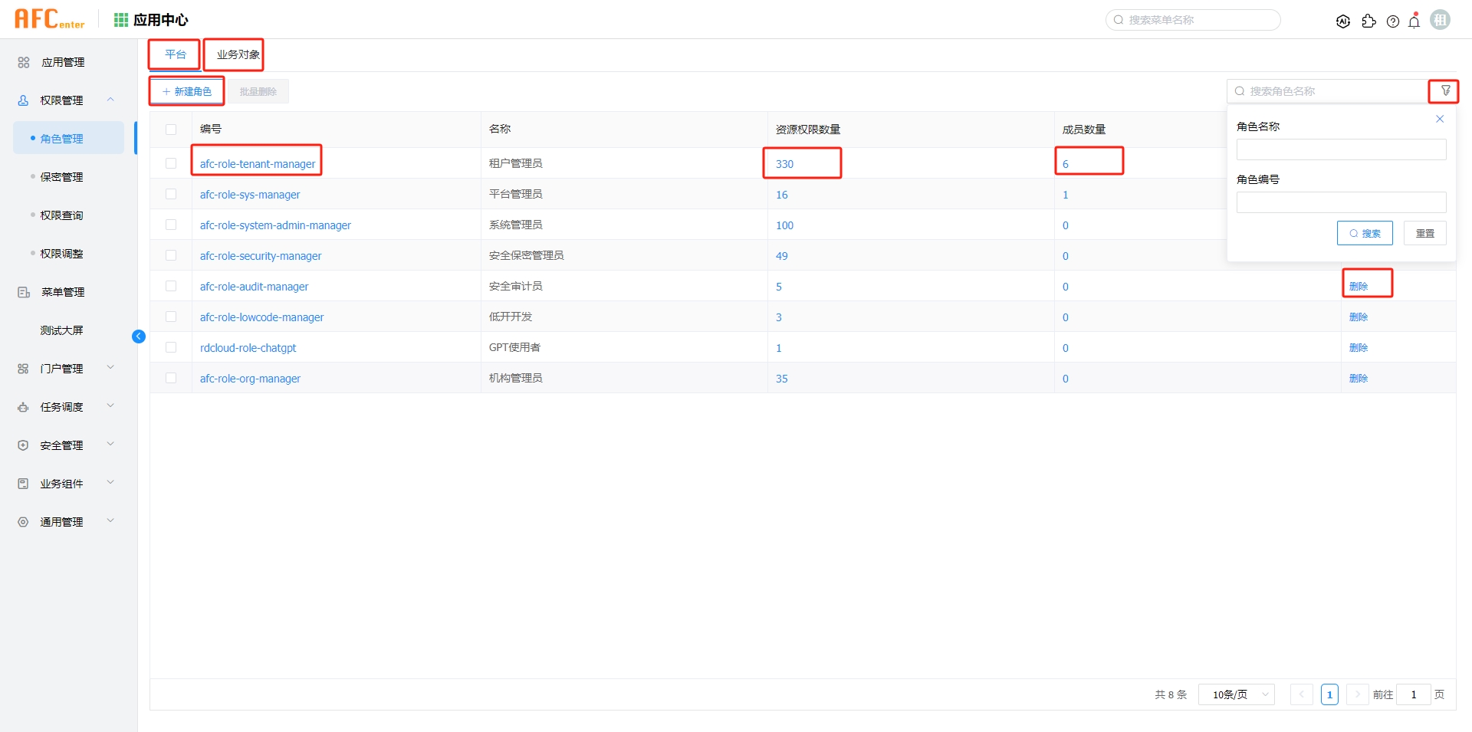Screen dimensions: 1472x732
Task: Switch to the 业务对象 tab
Action: point(234,54)
